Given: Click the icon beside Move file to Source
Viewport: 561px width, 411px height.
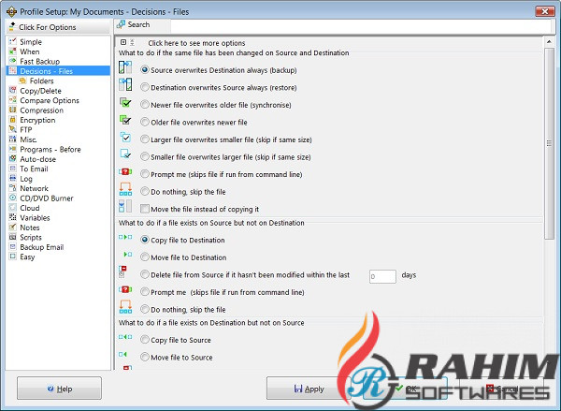Looking at the screenshot, I should point(122,354).
